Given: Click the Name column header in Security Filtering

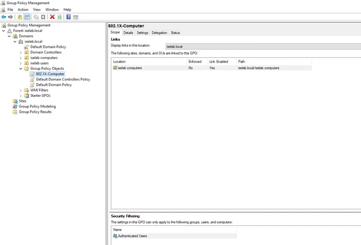Looking at the screenshot, I should pos(174,230).
